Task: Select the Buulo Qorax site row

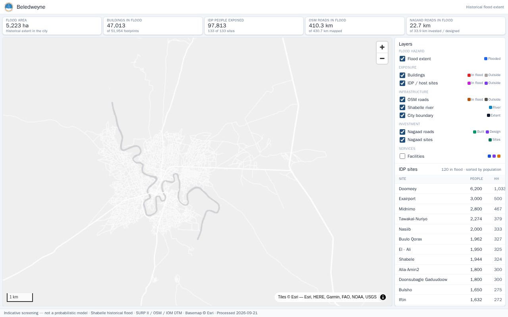Action: click(450, 239)
